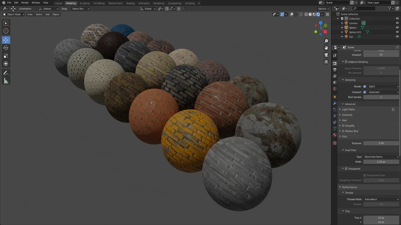Activate the Scale tool
Image resolution: width=401 pixels, height=225 pixels.
tap(6, 56)
